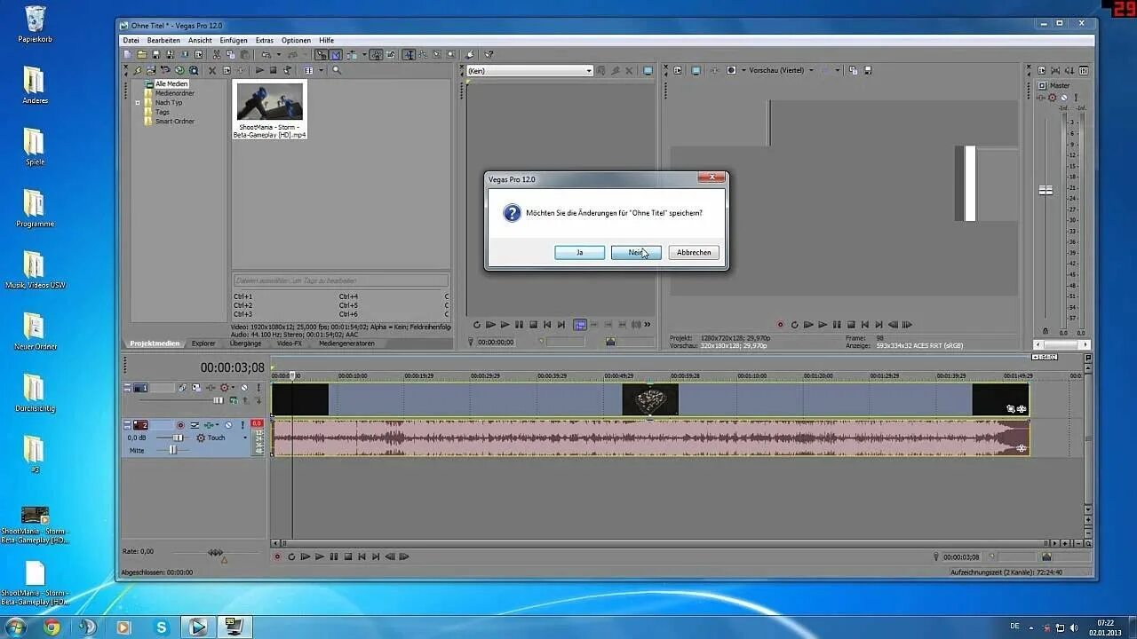Open the Datei menu
The width and height of the screenshot is (1137, 639).
click(x=131, y=40)
